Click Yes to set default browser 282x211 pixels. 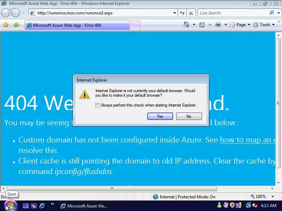click(160, 116)
